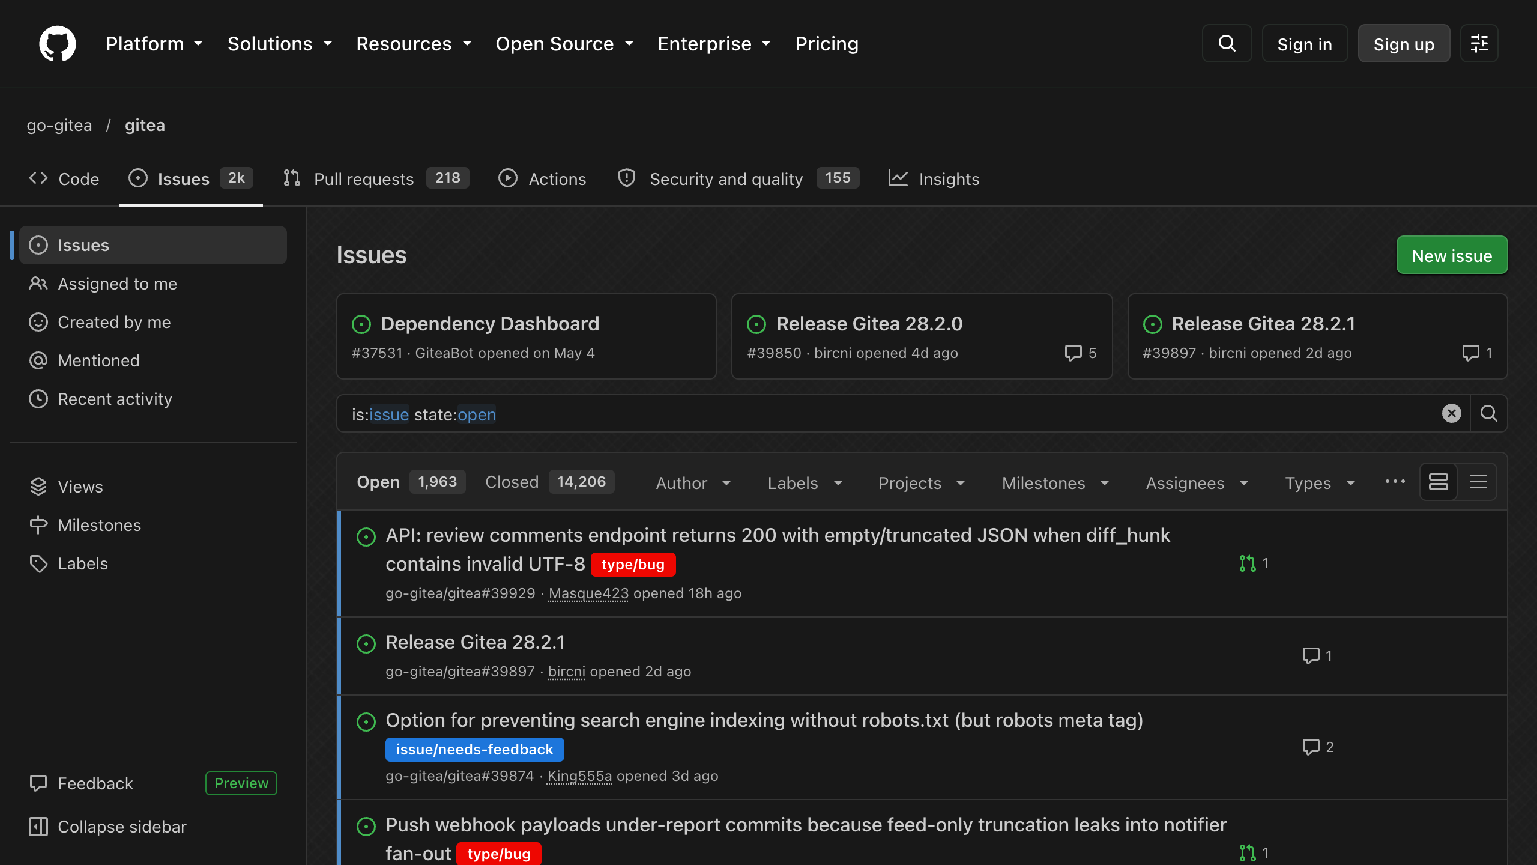Open the Pricing link
This screenshot has height=865, width=1537.
(827, 43)
